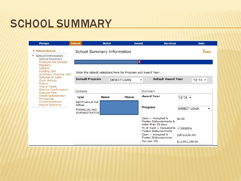Click the Type column header in Contacts

(80, 97)
